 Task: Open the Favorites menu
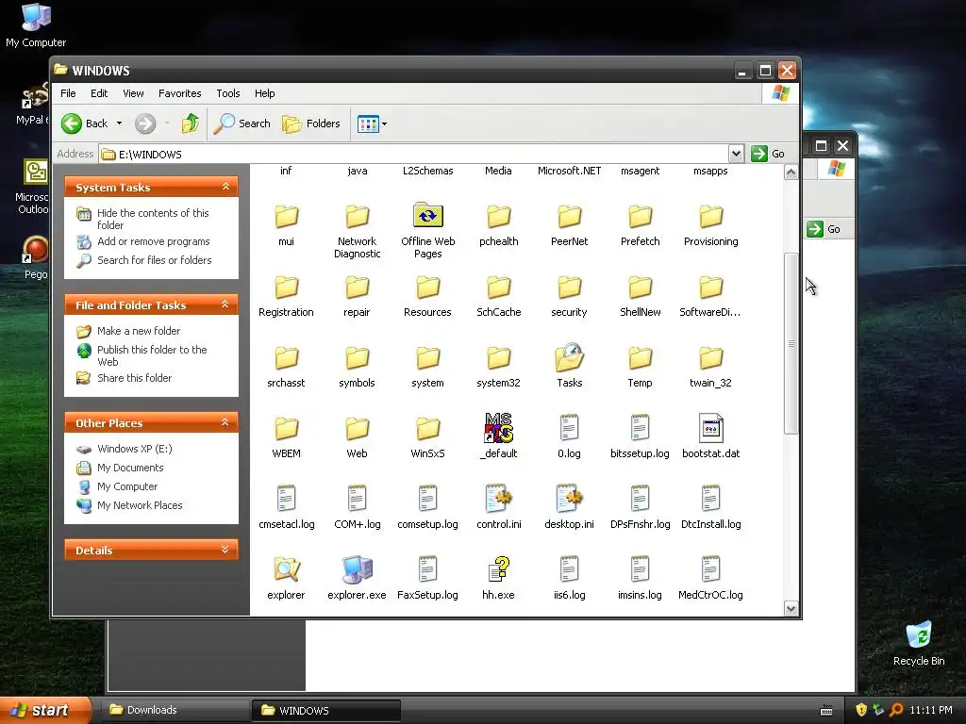pos(180,93)
